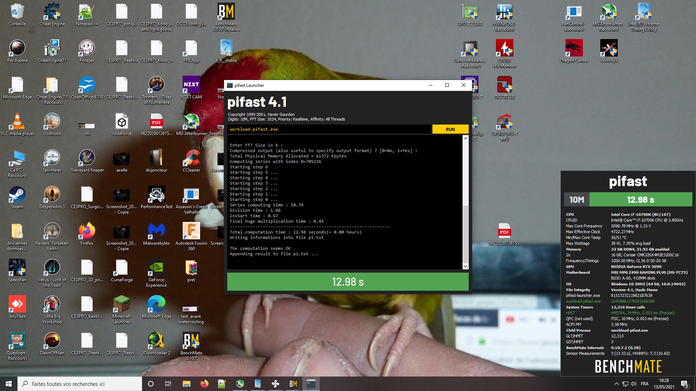The height and width of the screenshot is (391, 696).
Task: Open GPU-Z.2.38.0 desktop icon
Action: (x=470, y=15)
